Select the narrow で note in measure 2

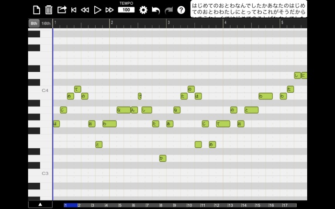coord(140,96)
